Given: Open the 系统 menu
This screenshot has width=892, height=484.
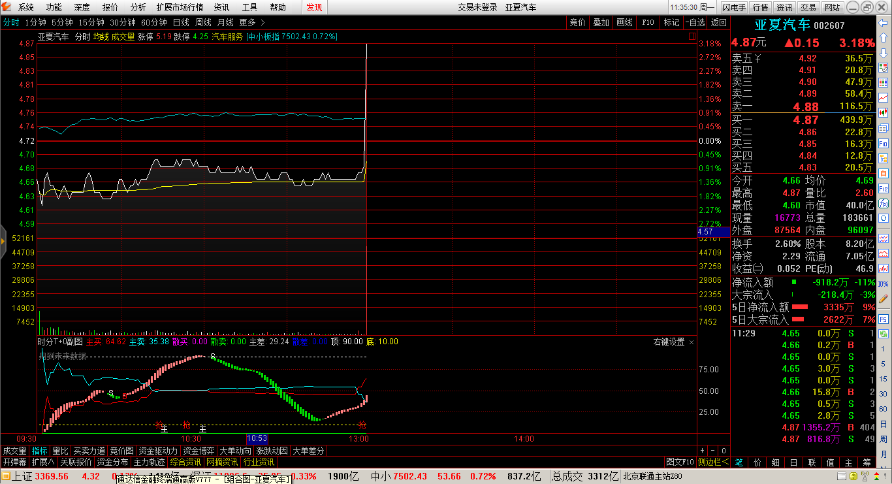Looking at the screenshot, I should pos(26,7).
